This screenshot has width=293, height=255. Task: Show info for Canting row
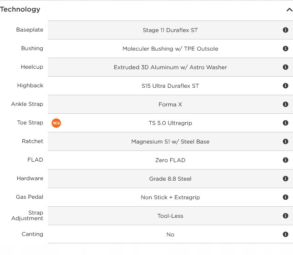(286, 235)
